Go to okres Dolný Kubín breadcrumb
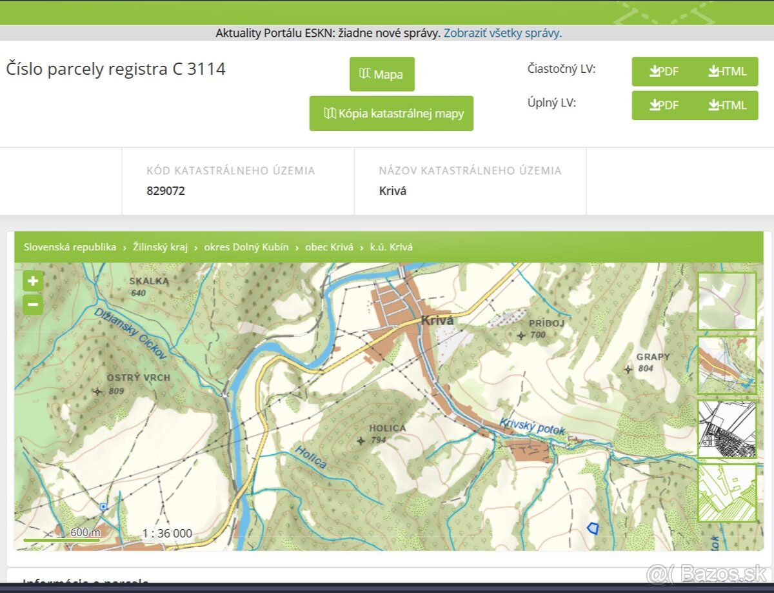Screen dimensions: 774x593 246,247
